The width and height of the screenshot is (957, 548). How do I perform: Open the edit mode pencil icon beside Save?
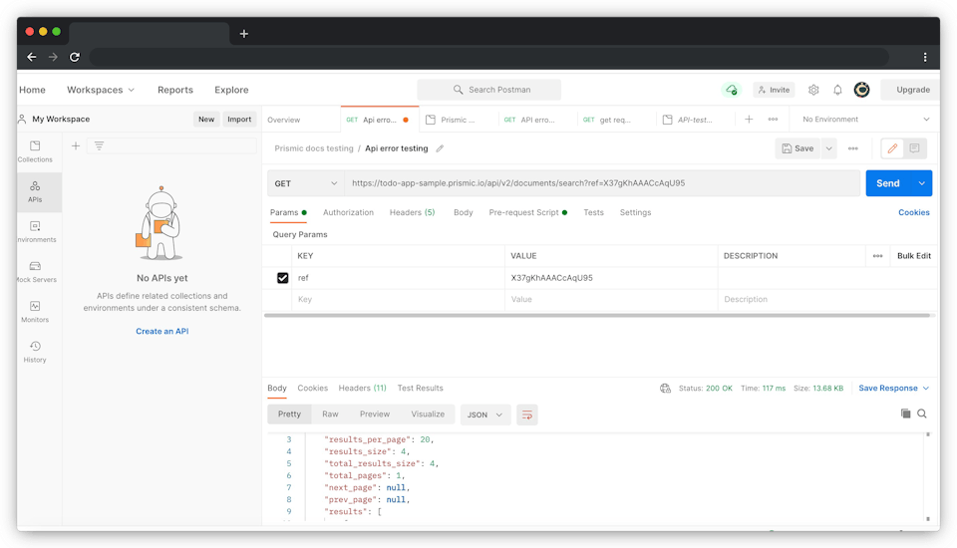[x=892, y=148]
